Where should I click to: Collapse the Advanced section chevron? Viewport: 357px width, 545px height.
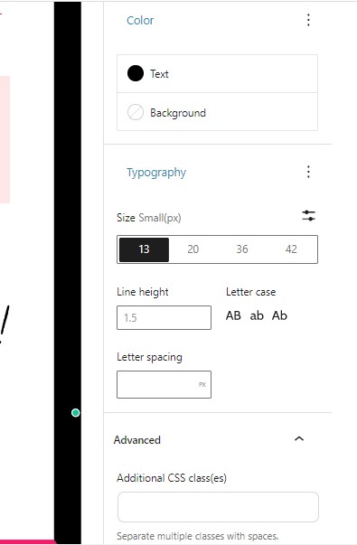pyautogui.click(x=299, y=439)
